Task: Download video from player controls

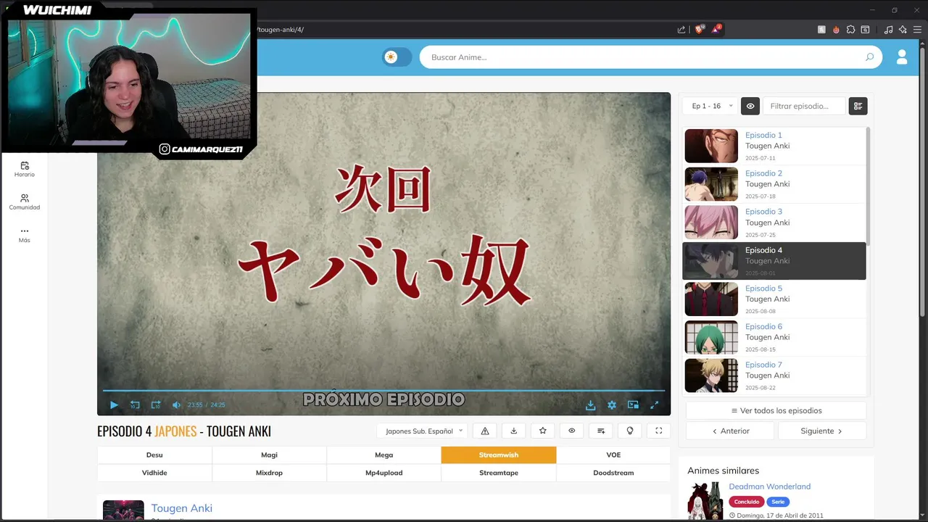Action: click(591, 405)
